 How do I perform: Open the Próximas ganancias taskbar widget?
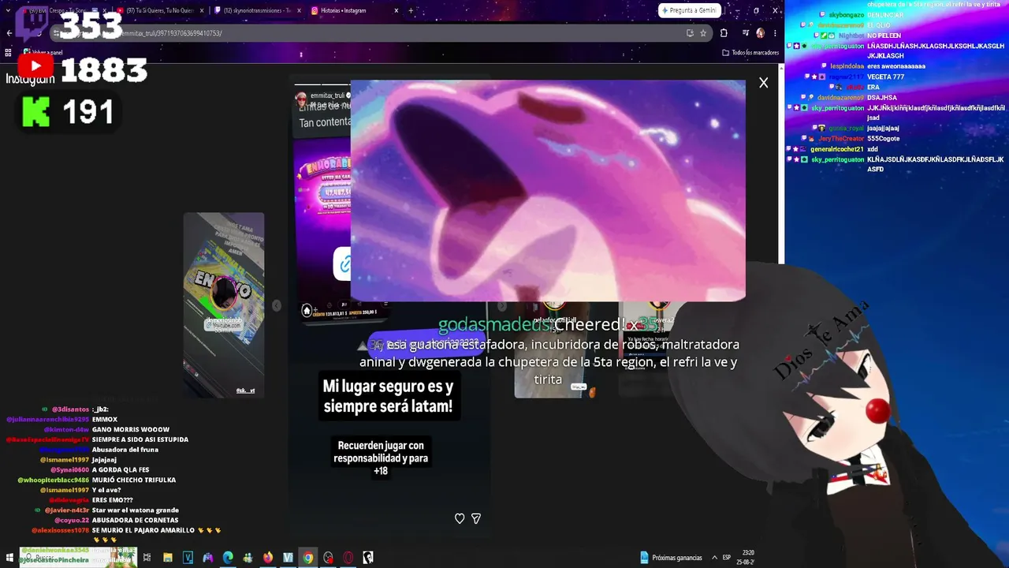pos(671,558)
